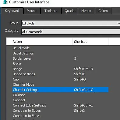
Task: Switch to the Keyboard tab
Action: pos(12,11)
